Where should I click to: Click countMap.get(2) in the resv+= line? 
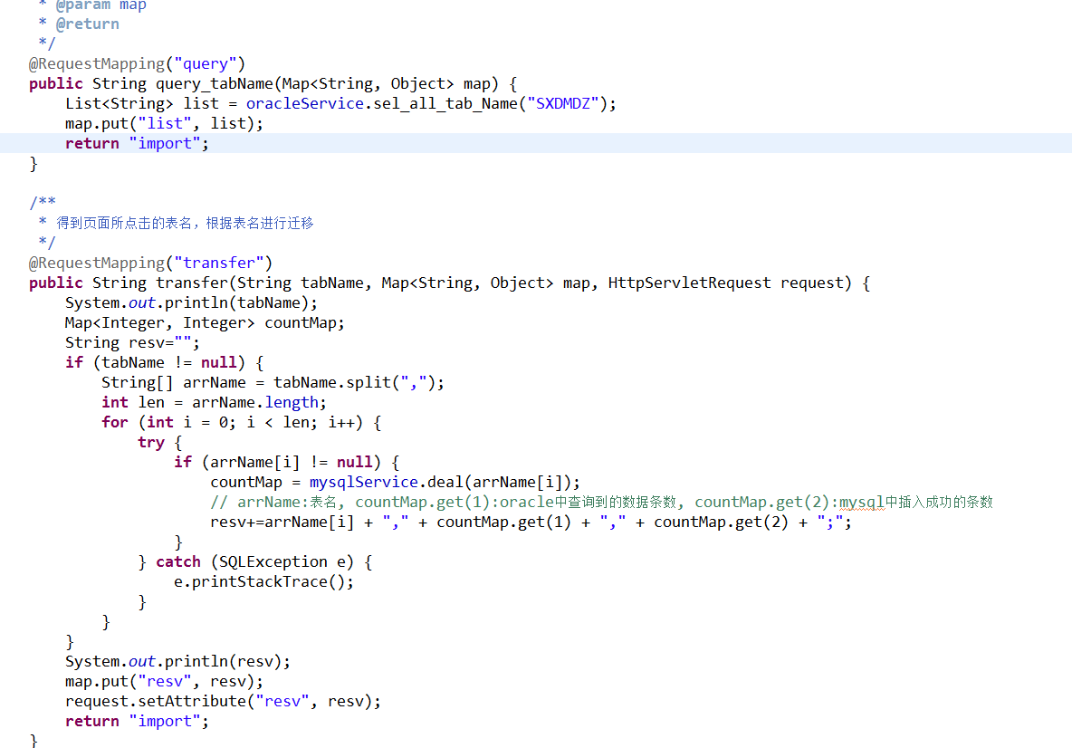click(721, 523)
